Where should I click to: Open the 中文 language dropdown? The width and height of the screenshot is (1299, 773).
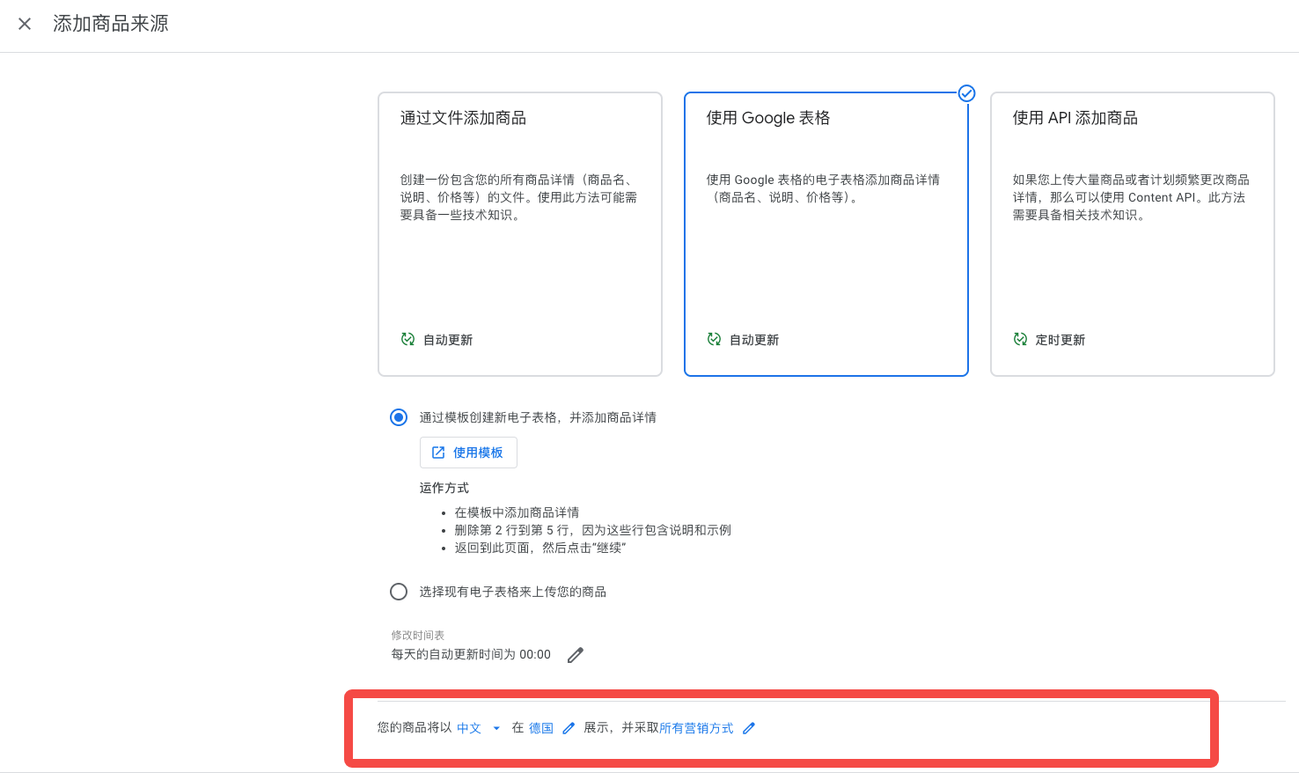click(469, 728)
